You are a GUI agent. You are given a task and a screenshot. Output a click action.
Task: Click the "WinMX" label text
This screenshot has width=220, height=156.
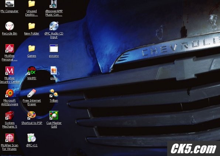(x=32, y=78)
